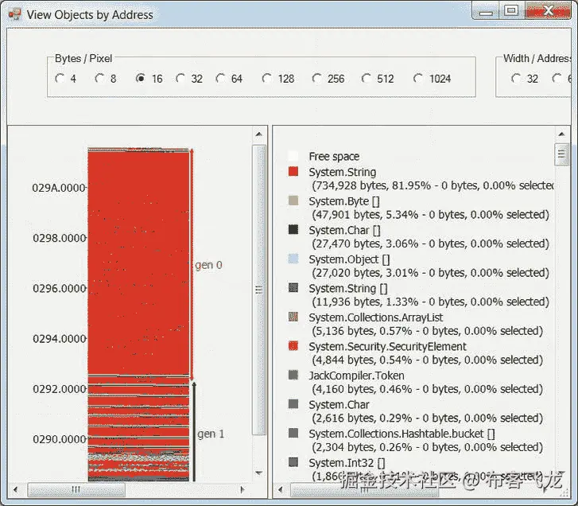Click the System.Security.SecurityElement label
Image resolution: width=578 pixels, height=506 pixels.
point(387,347)
